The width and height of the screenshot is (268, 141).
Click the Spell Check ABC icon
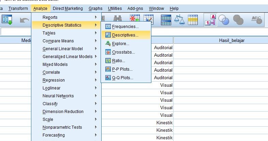pyautogui.click(x=256, y=20)
